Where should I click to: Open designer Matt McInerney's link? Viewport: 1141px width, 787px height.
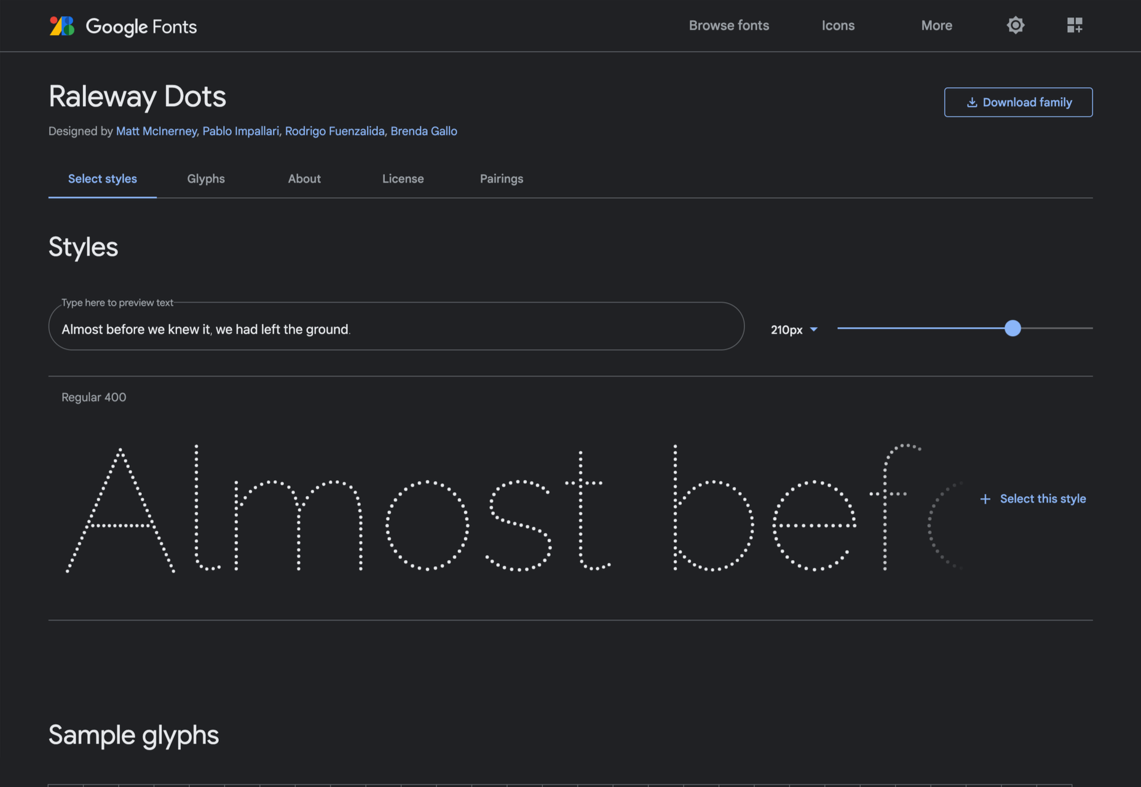[156, 131]
